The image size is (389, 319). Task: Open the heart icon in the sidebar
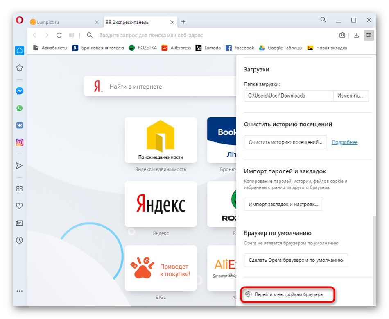(19, 206)
